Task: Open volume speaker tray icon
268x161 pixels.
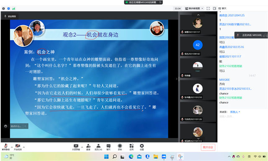Action: 260,156
